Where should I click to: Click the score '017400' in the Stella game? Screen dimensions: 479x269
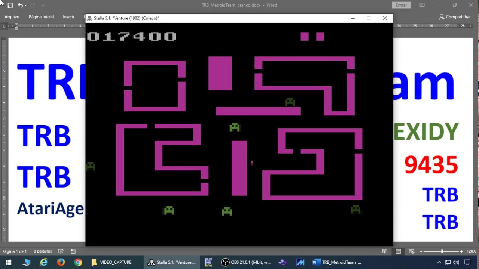tap(131, 36)
